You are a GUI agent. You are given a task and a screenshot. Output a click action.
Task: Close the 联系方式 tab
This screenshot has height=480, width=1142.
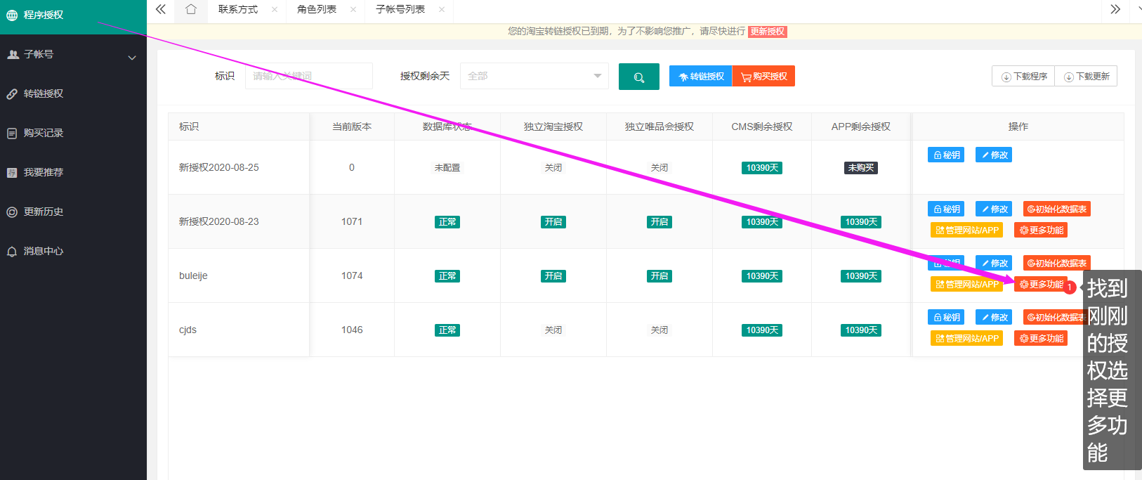pos(275,10)
